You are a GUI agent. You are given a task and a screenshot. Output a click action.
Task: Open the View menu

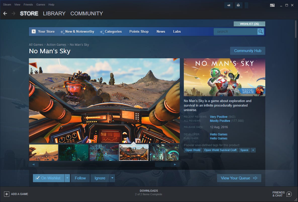pyautogui.click(x=17, y=5)
